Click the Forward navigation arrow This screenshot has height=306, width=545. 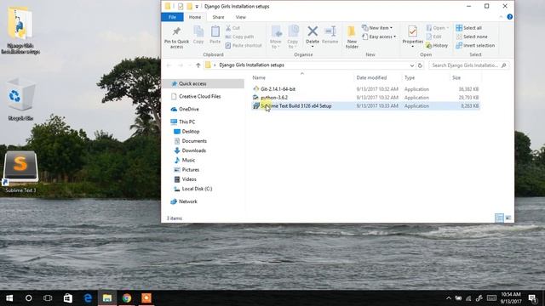pos(181,65)
